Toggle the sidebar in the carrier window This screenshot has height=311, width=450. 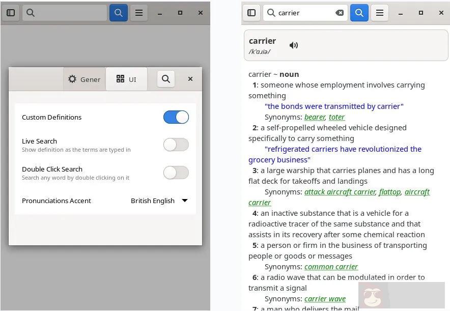point(251,13)
